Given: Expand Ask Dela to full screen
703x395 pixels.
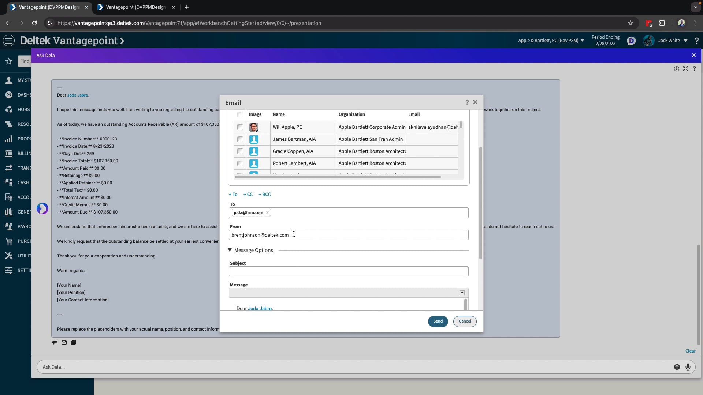Looking at the screenshot, I should [685, 69].
